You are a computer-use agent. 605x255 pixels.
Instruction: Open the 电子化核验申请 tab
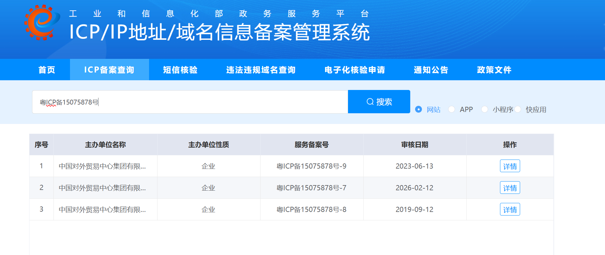(355, 70)
